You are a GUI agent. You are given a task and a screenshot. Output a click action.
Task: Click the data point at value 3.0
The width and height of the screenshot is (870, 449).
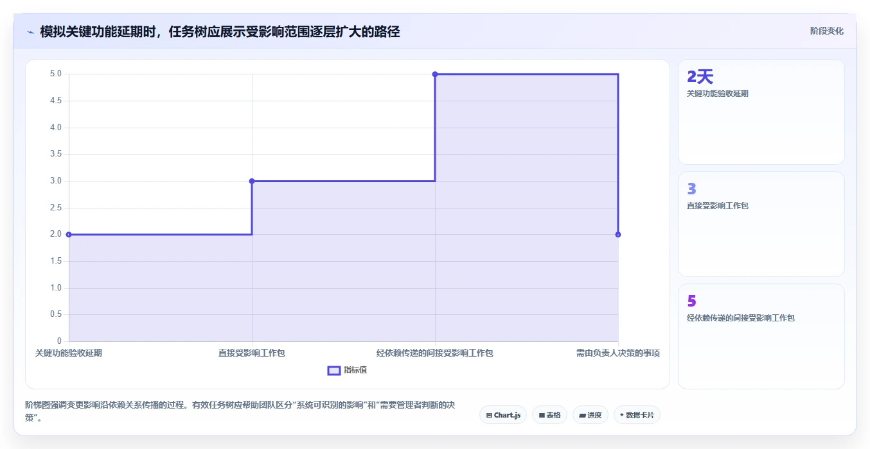(252, 181)
